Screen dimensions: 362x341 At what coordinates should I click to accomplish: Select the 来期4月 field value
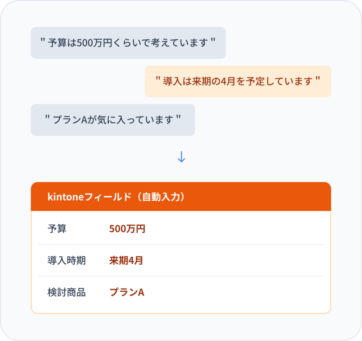[x=126, y=261]
